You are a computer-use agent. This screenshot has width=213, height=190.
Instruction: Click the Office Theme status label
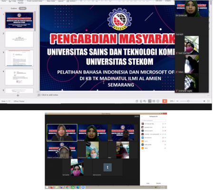pyautogui.click(x=19, y=101)
